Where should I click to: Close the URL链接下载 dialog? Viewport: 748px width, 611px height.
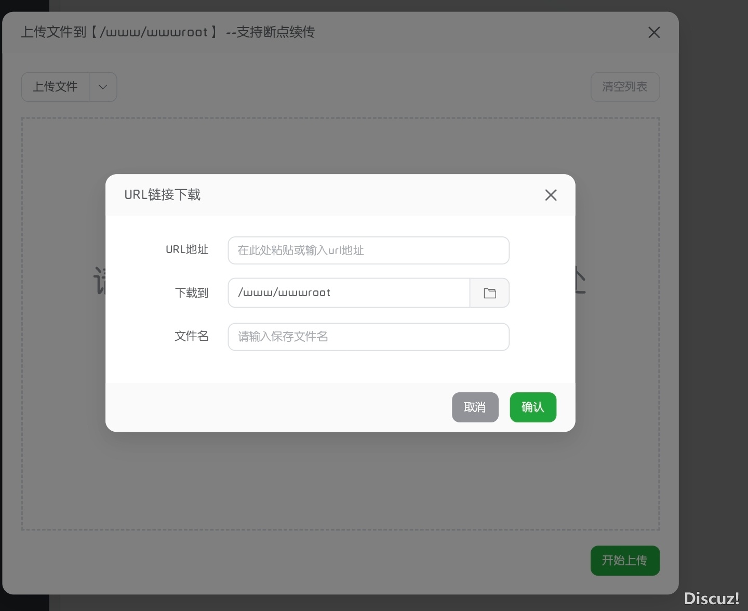coord(551,195)
